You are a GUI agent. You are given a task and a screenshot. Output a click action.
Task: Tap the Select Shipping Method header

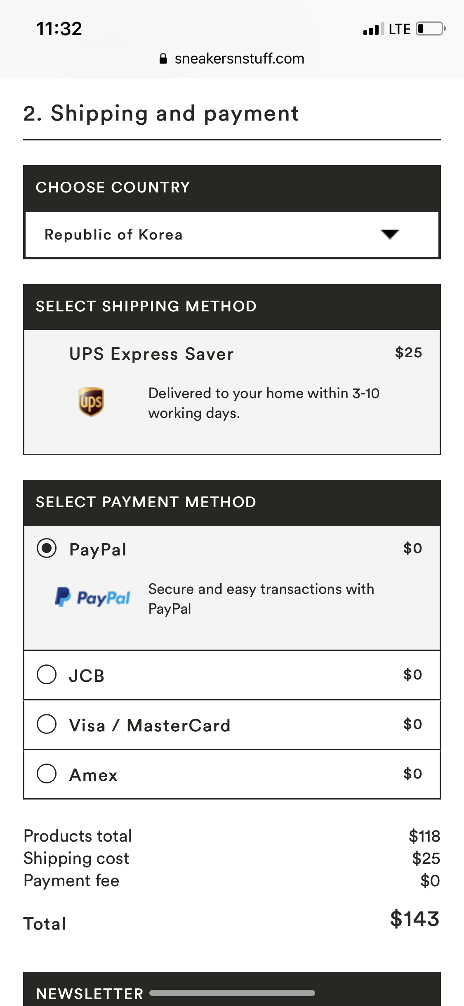(x=146, y=306)
